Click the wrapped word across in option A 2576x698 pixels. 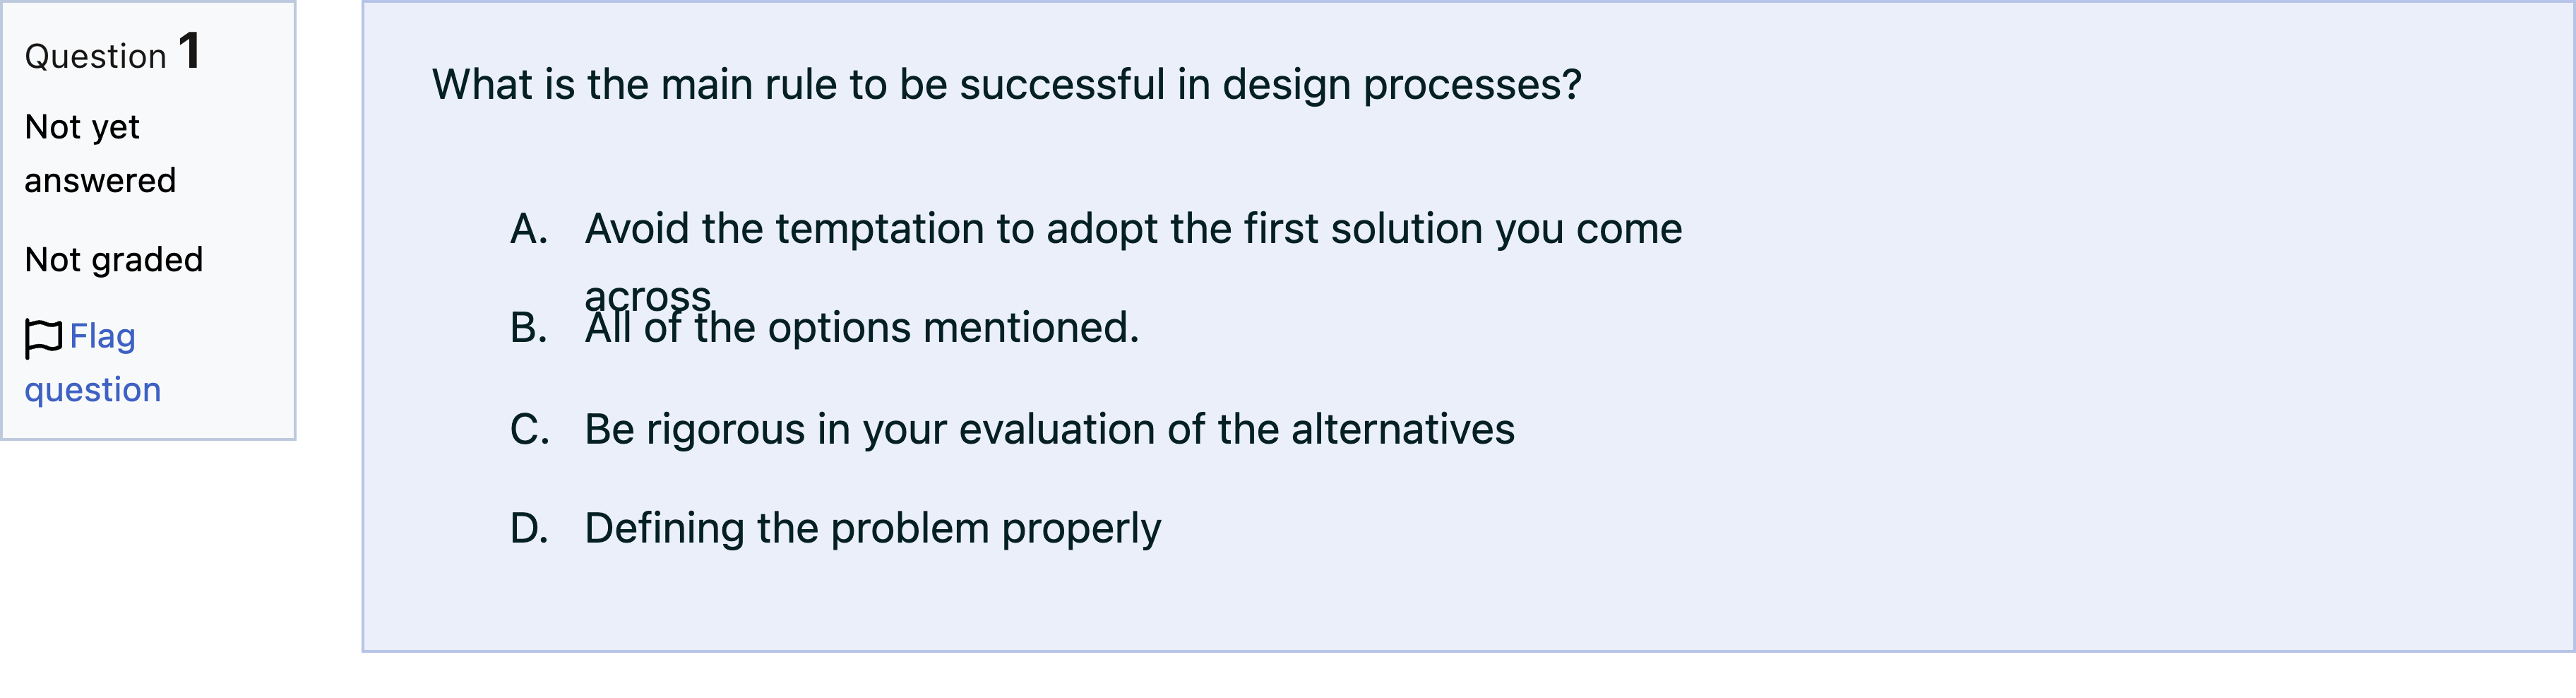648,296
